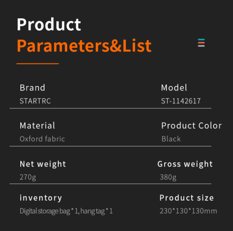
Task: Click the 270g net weight value
Action: tap(28, 177)
